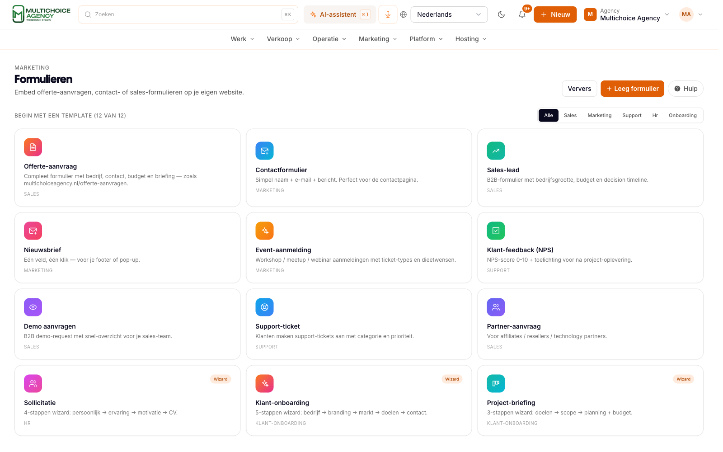Click the Sales-lead trend arrow icon
Screen dimensions: 723x452
point(496,151)
